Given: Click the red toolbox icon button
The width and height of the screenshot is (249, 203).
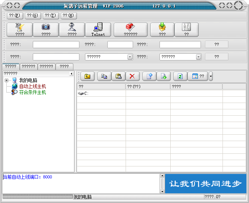Looking at the screenshot, I should pos(130,29).
